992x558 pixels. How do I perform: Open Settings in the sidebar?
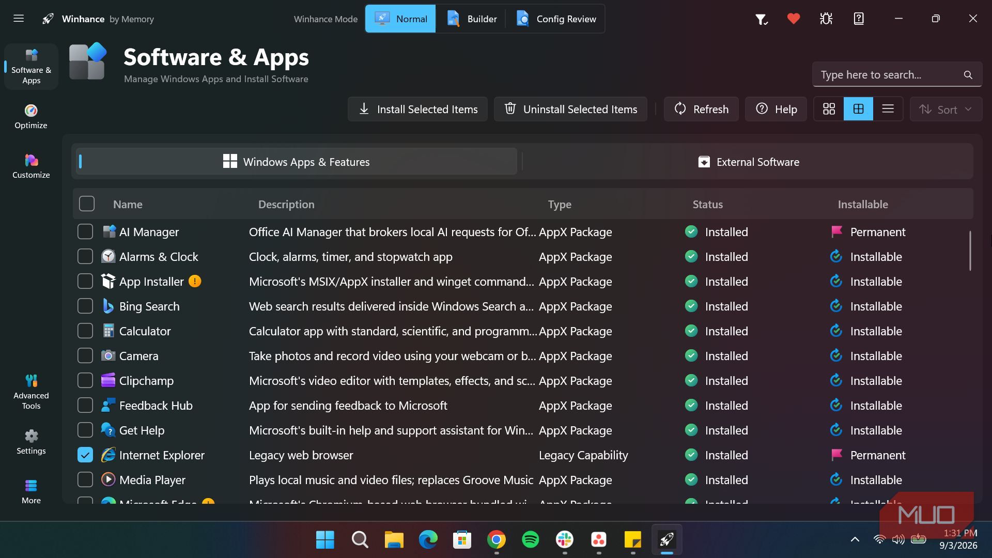coord(31,442)
